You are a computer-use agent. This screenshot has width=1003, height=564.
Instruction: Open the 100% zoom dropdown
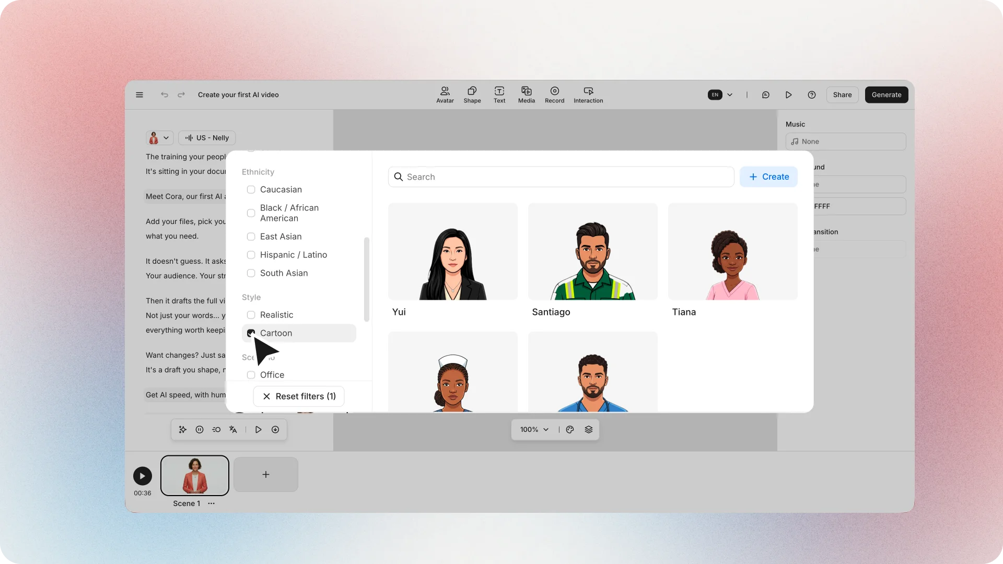coord(534,430)
